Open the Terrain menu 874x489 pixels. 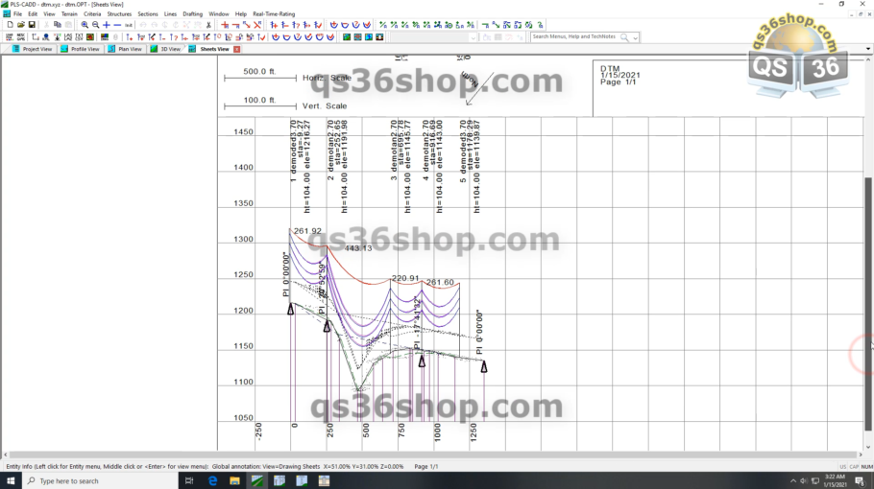click(69, 14)
